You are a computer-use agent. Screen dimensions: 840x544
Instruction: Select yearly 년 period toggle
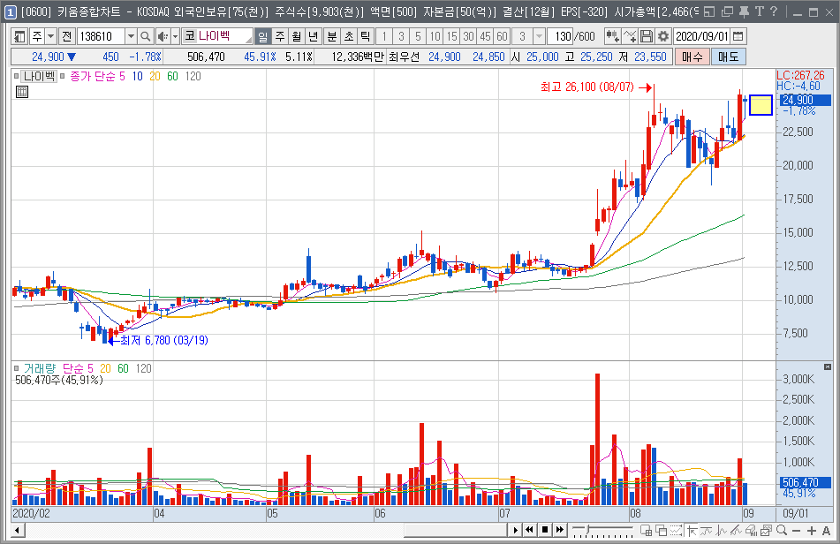(313, 36)
